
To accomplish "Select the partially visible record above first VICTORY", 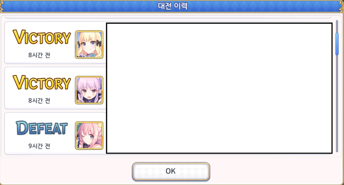I will coord(168,17).
